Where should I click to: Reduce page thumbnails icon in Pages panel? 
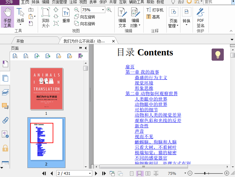(x=26, y=56)
